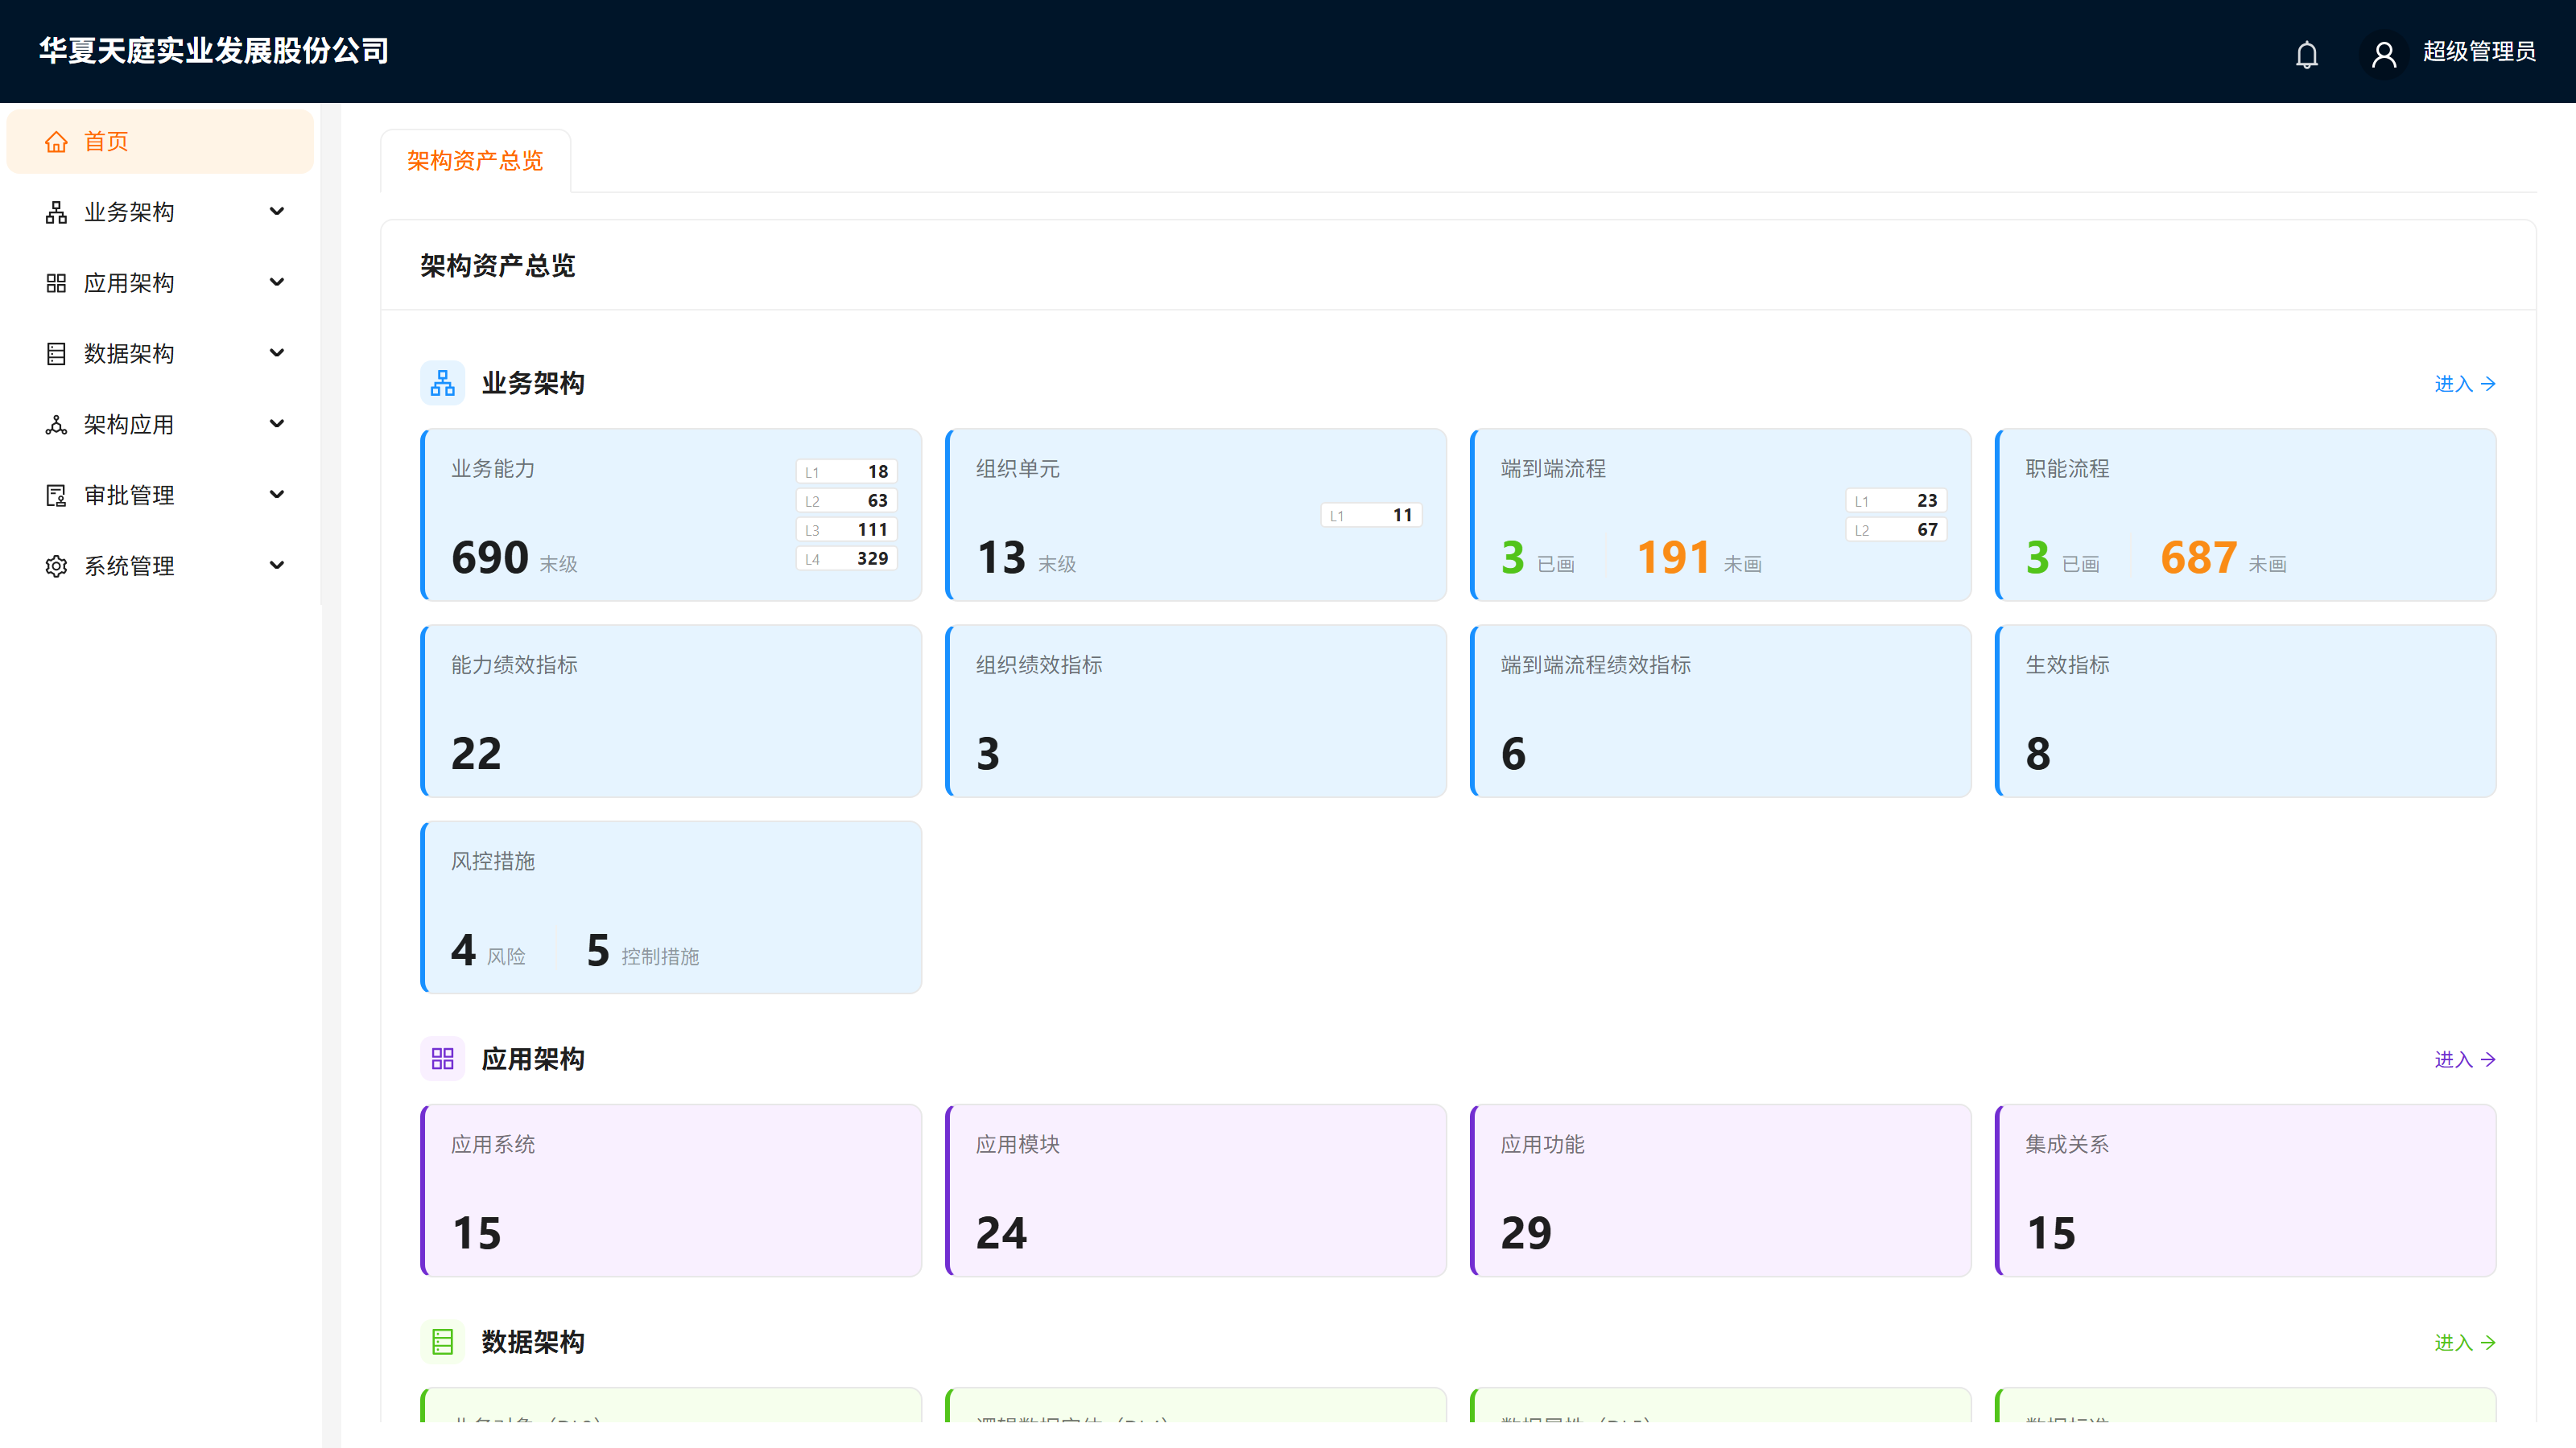
Task: Open the 应用模块 card
Action: [x=1196, y=1191]
